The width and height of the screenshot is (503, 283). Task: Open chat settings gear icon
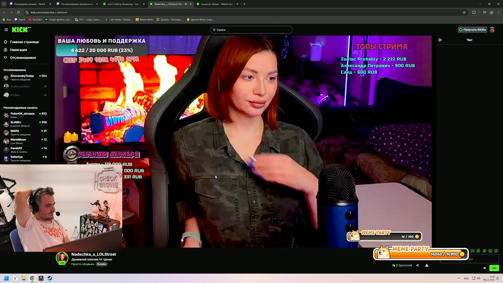point(485,268)
